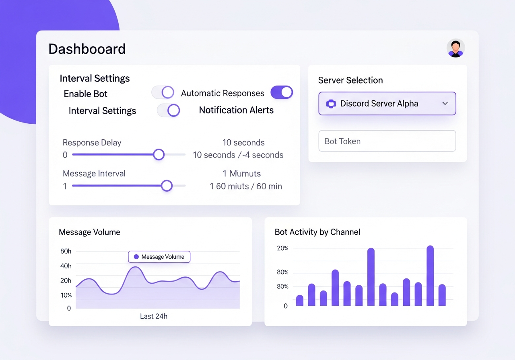Turn off the Automatic Responses switch
Viewport: 515px width, 360px height.
tap(281, 92)
